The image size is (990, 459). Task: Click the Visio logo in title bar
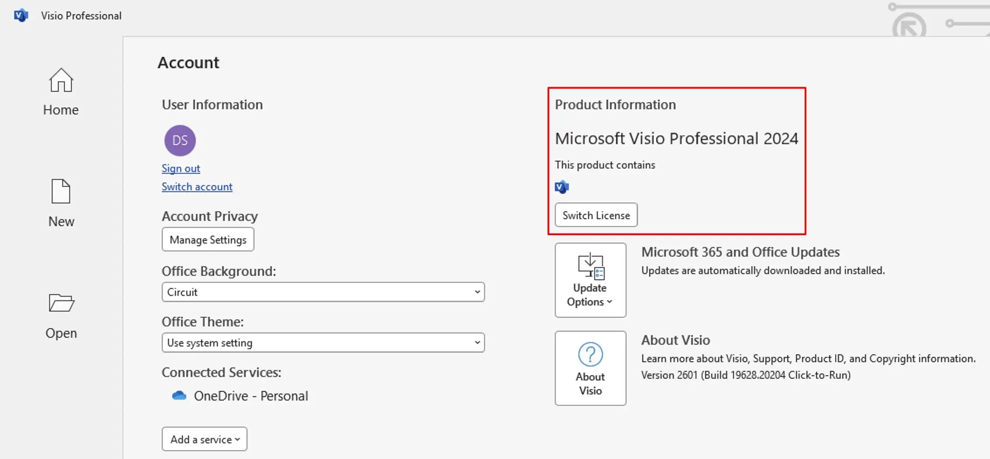tap(21, 16)
